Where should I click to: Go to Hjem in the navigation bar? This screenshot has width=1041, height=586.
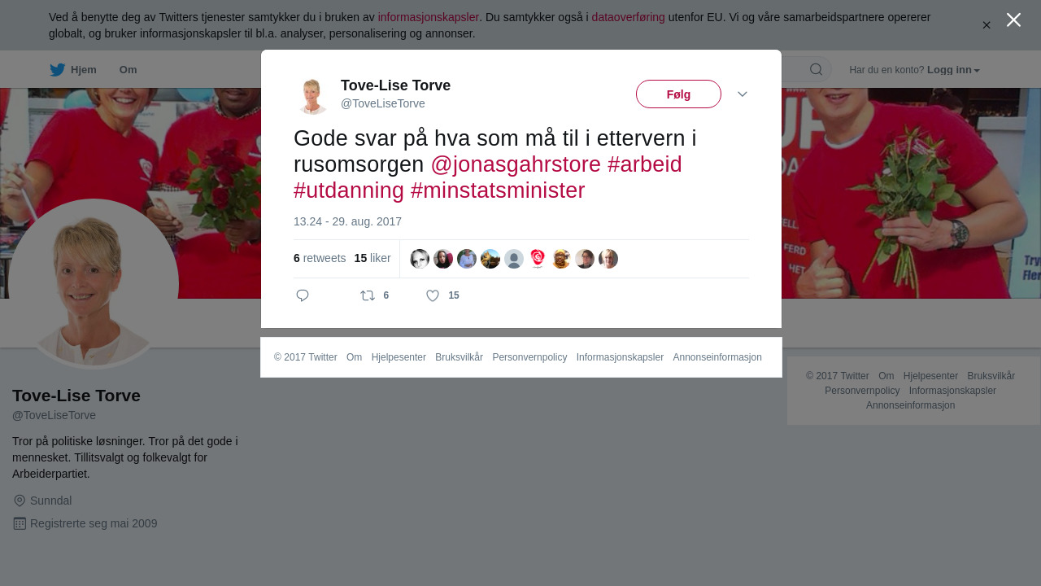[x=84, y=70]
